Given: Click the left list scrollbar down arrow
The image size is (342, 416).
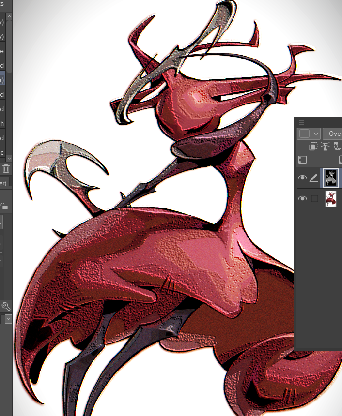Looking at the screenshot, I should coord(9,158).
